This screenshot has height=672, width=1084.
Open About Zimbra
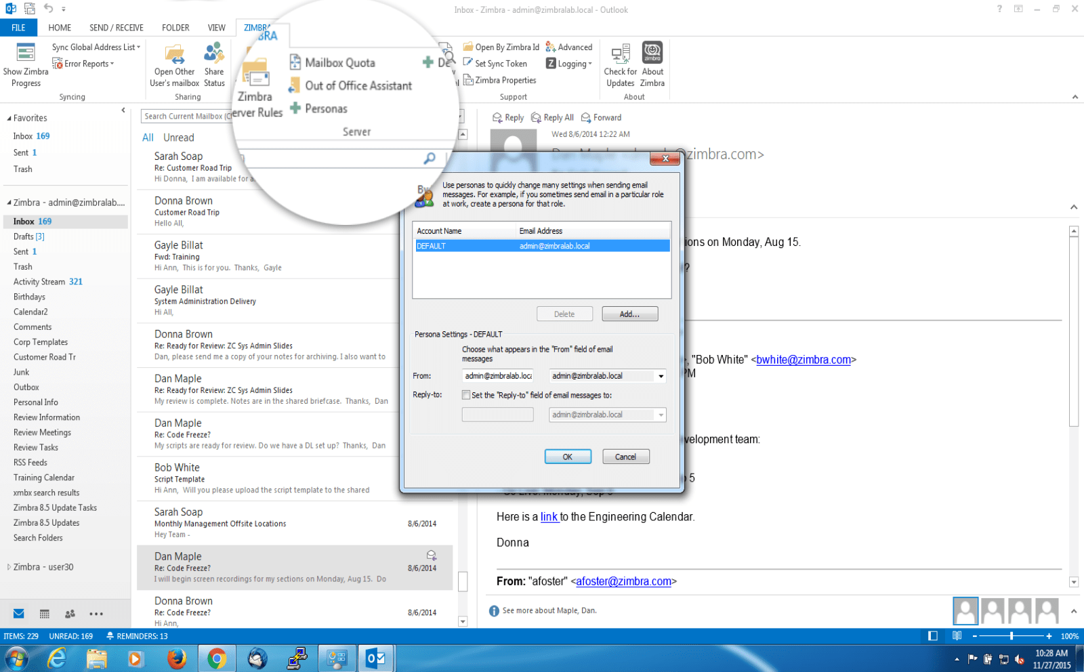[x=652, y=65]
